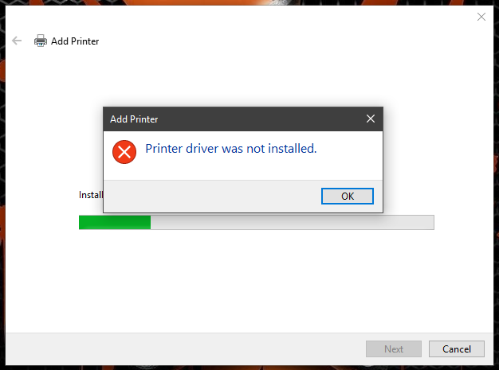This screenshot has height=370, width=499.
Task: Click the green filled part of progress bar
Action: [x=115, y=222]
